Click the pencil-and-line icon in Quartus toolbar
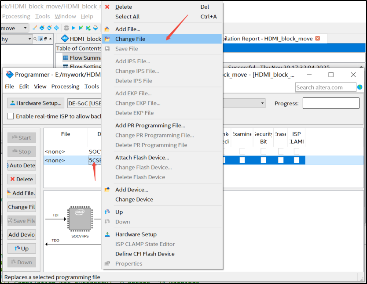 (35, 28)
